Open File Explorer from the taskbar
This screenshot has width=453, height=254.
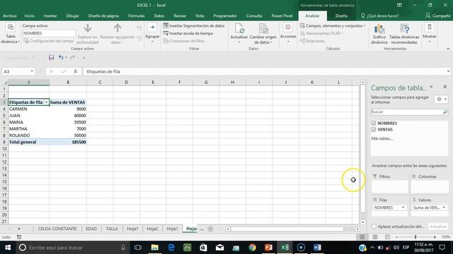click(x=154, y=248)
